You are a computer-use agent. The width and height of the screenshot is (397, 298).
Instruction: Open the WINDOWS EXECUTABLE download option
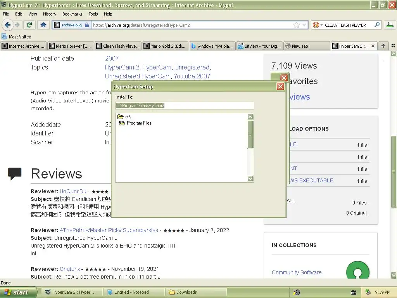click(311, 180)
